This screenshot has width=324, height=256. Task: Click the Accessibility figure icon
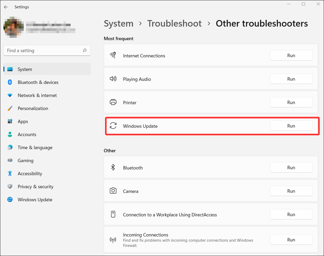(10, 174)
